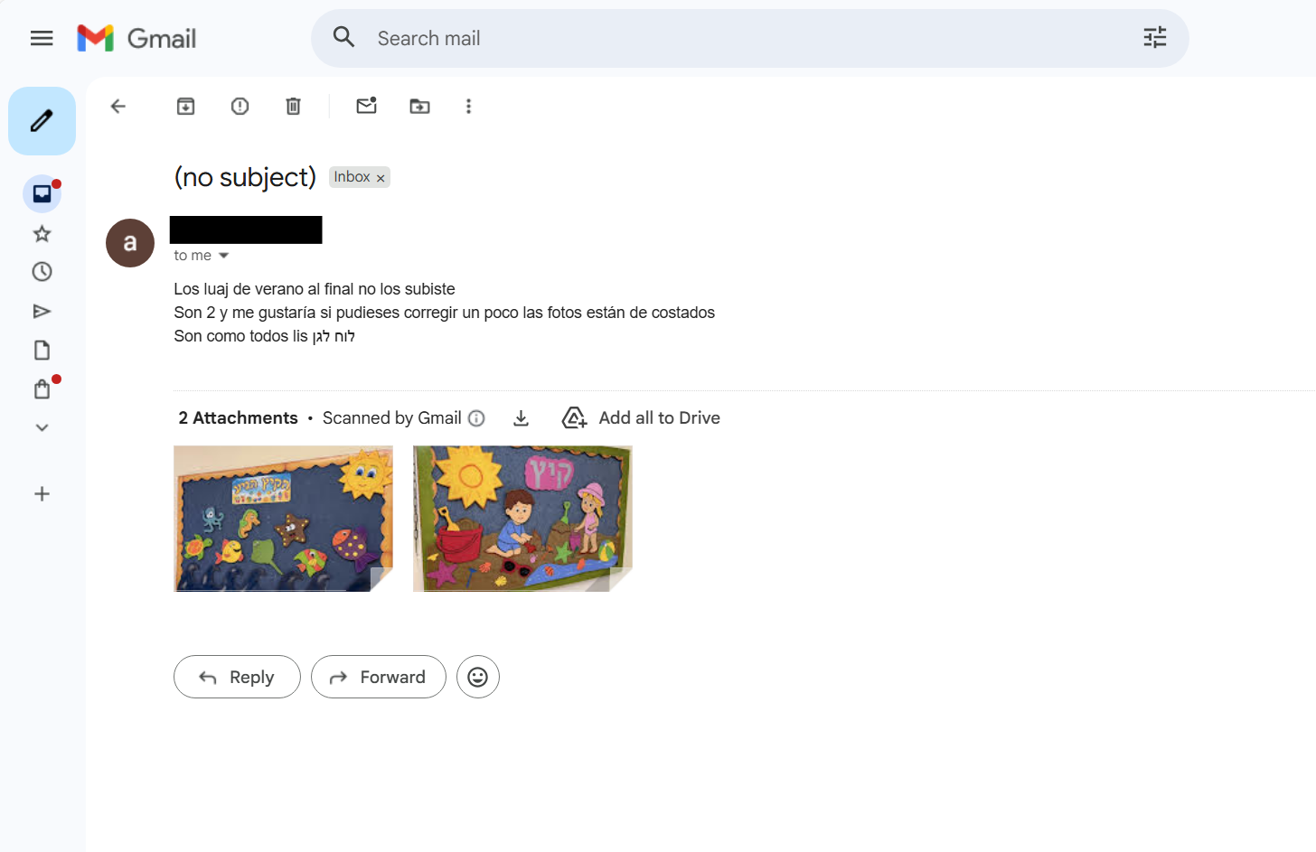Delete the open email
The height and width of the screenshot is (852, 1316).
[x=293, y=106]
